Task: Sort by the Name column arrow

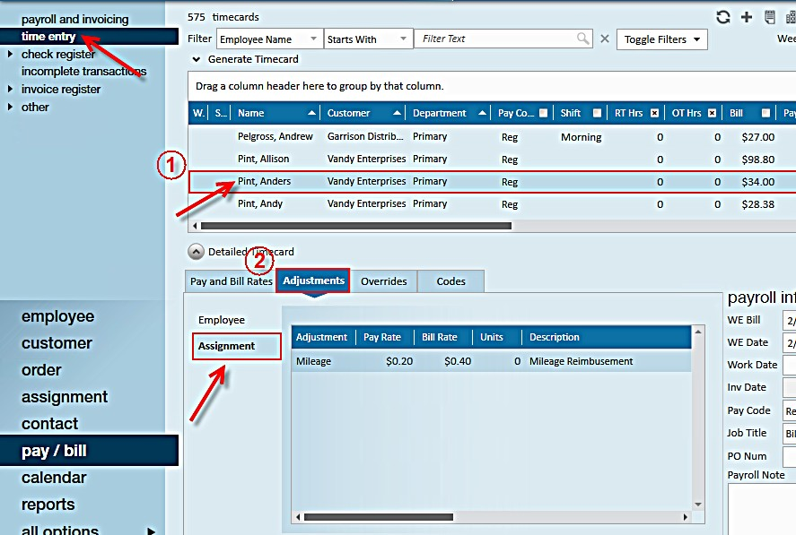Action: click(311, 113)
